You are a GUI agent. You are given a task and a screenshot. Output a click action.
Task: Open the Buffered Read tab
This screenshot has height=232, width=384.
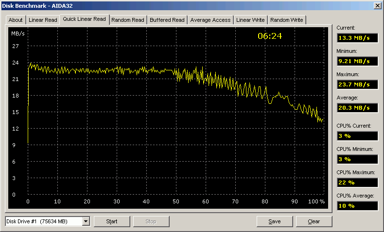[x=167, y=20]
